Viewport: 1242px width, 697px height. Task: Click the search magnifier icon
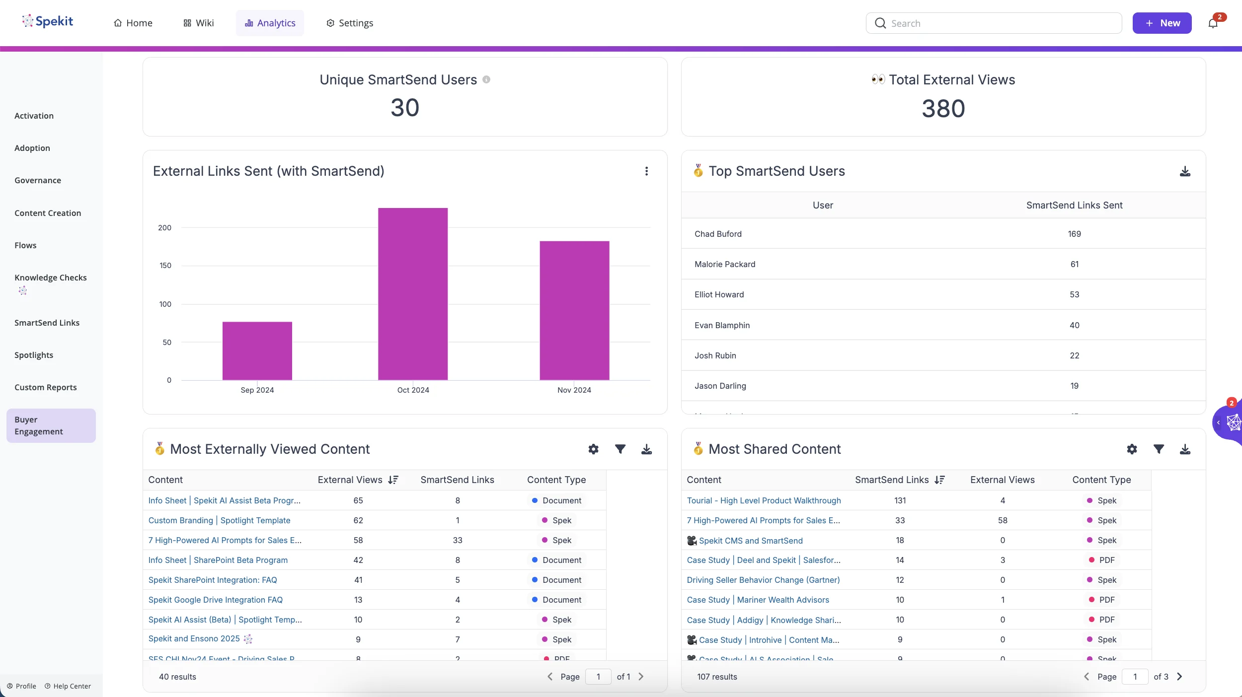click(x=880, y=23)
